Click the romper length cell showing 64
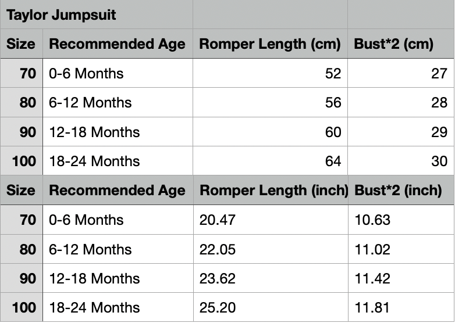The width and height of the screenshot is (455, 323). (x=333, y=161)
